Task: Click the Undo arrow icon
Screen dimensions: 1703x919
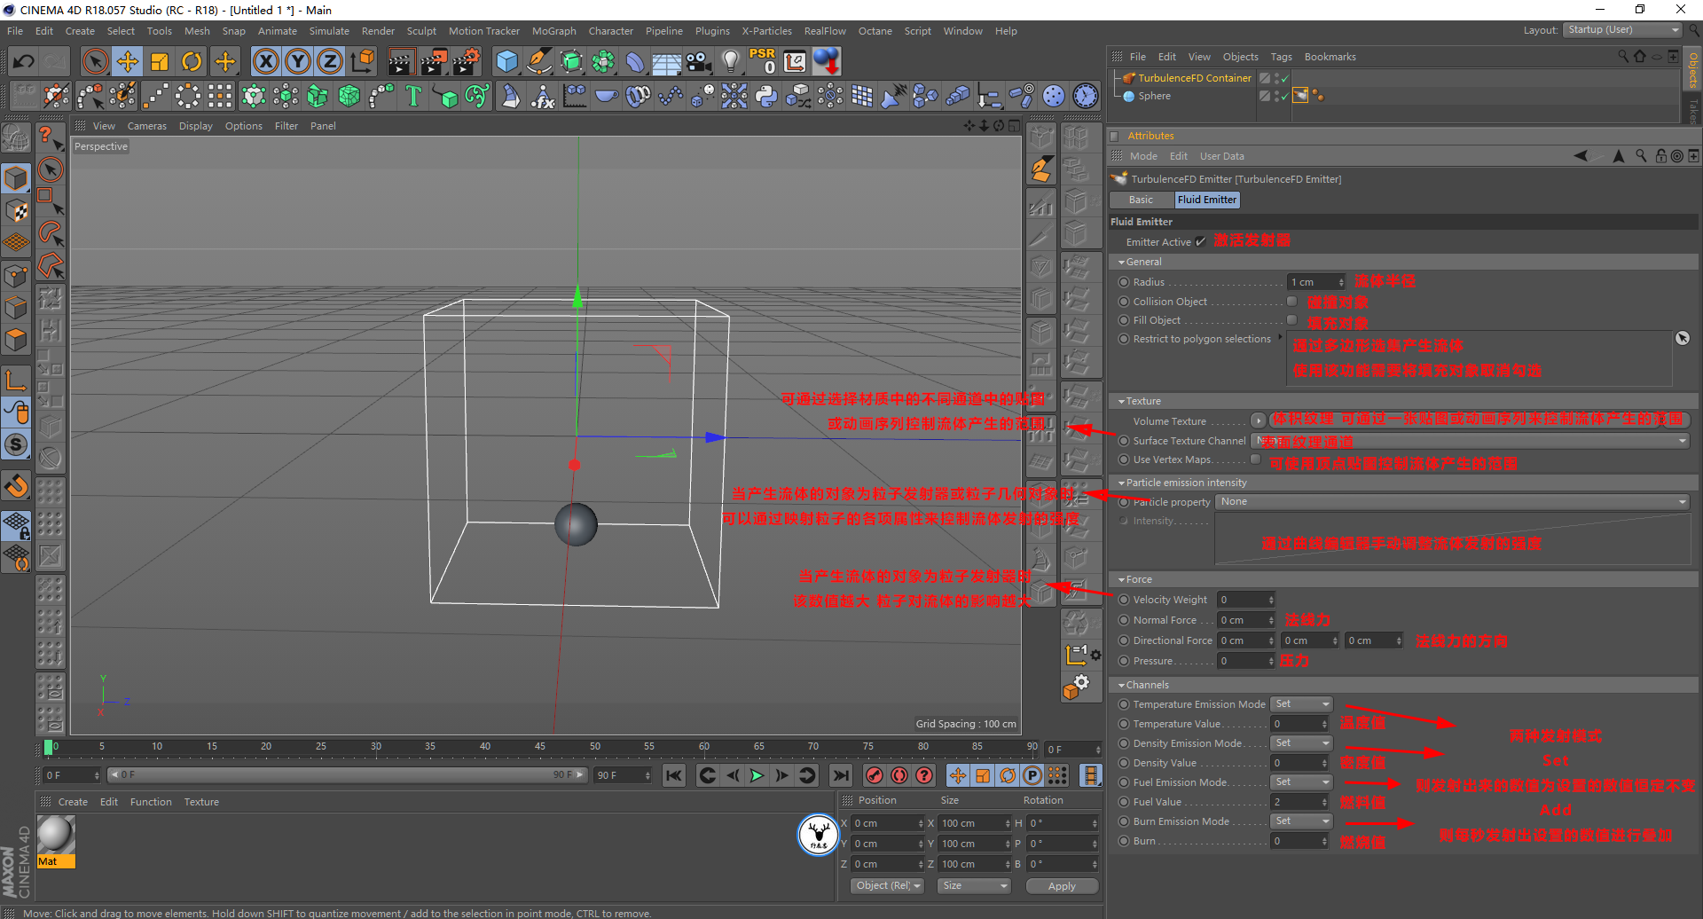Action: click(x=24, y=61)
